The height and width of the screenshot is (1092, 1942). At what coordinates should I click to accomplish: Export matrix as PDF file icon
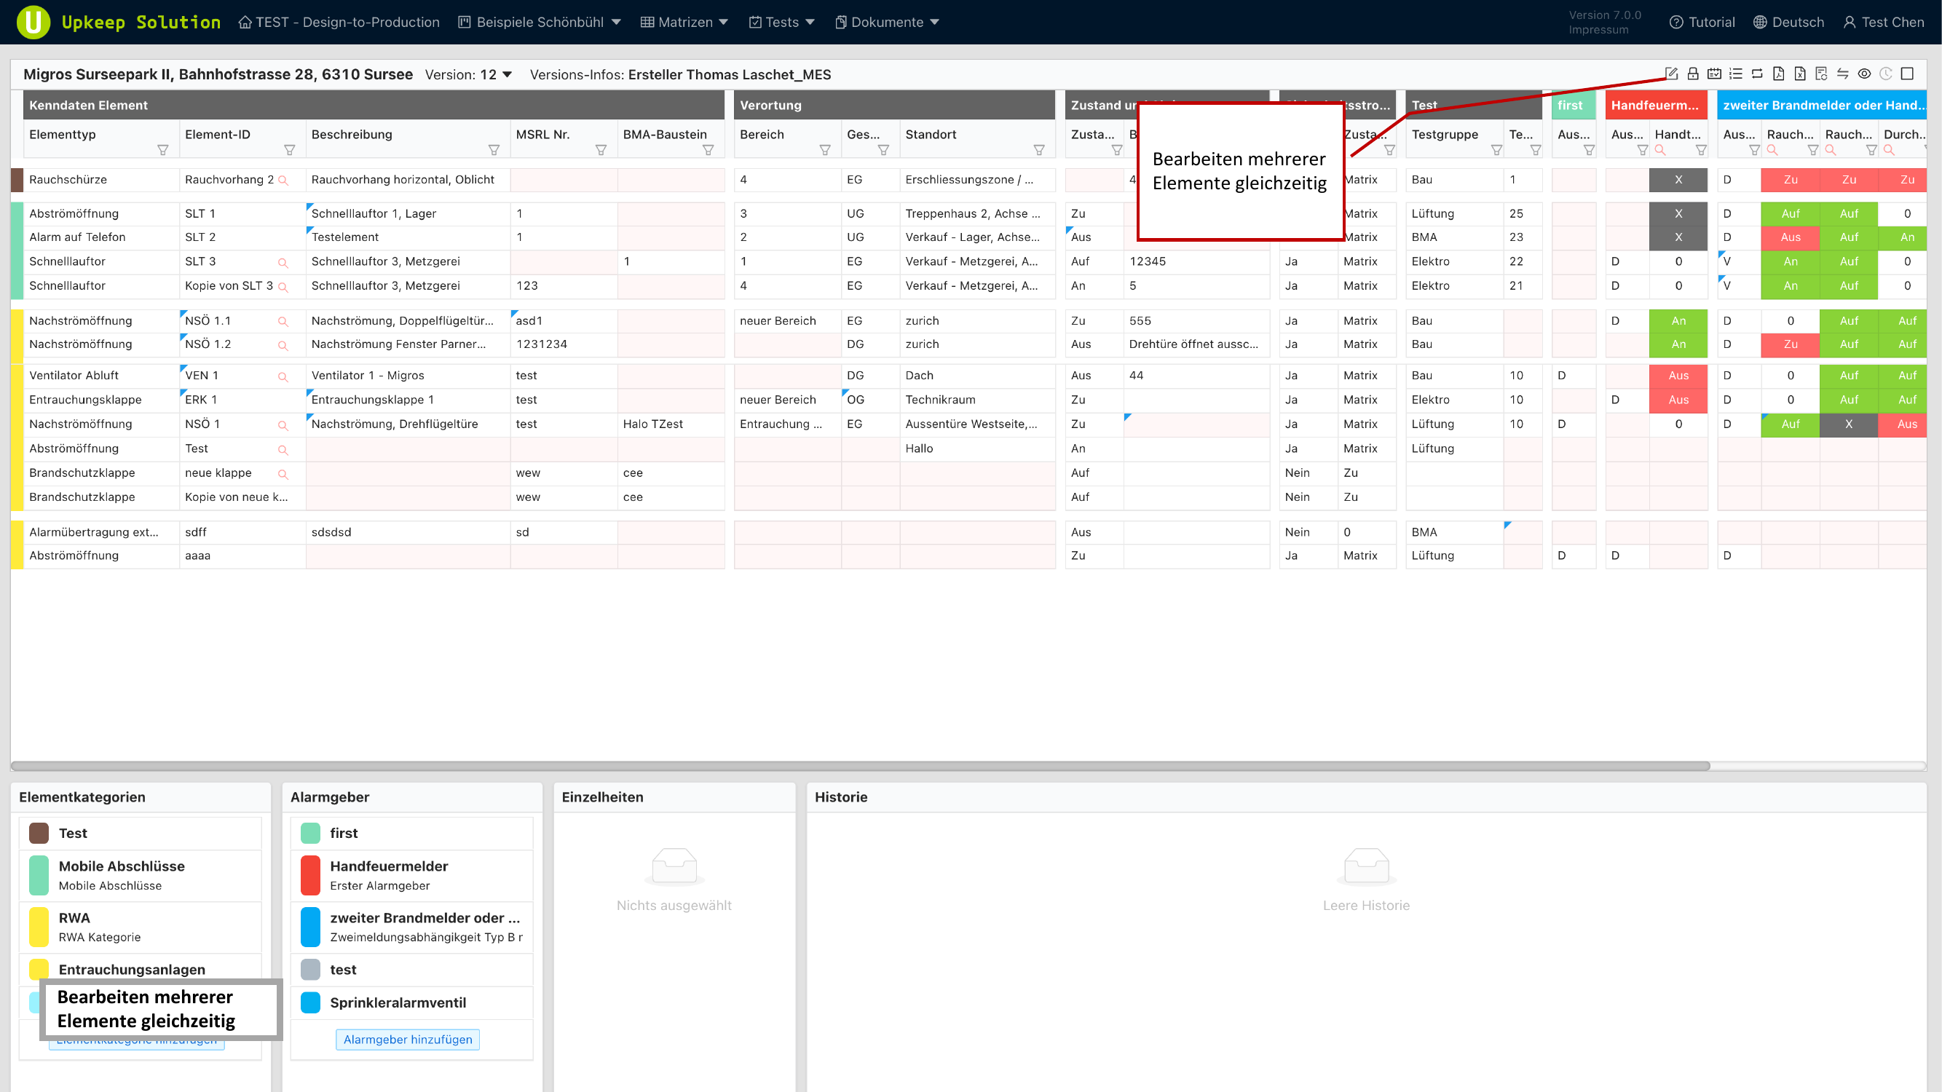1778,74
